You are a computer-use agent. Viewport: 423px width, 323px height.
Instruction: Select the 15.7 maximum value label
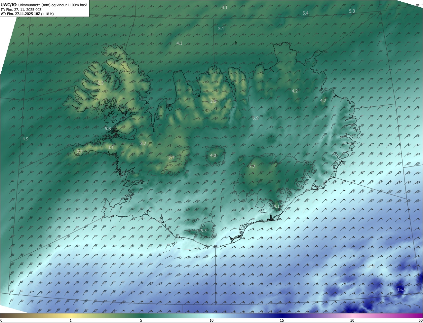tap(401, 289)
